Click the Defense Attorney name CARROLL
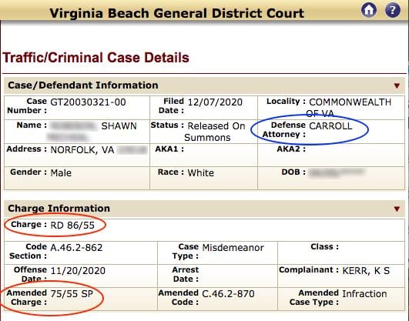This screenshot has height=321, width=409. (330, 126)
